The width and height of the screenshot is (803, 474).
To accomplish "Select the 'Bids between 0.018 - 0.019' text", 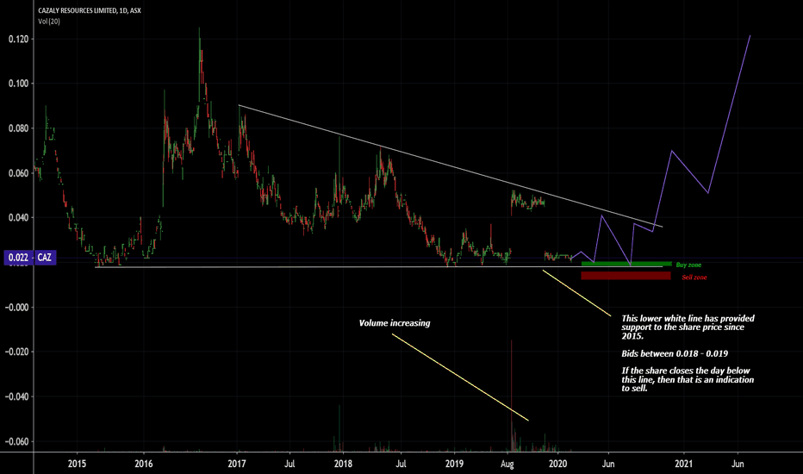I will 675,353.
